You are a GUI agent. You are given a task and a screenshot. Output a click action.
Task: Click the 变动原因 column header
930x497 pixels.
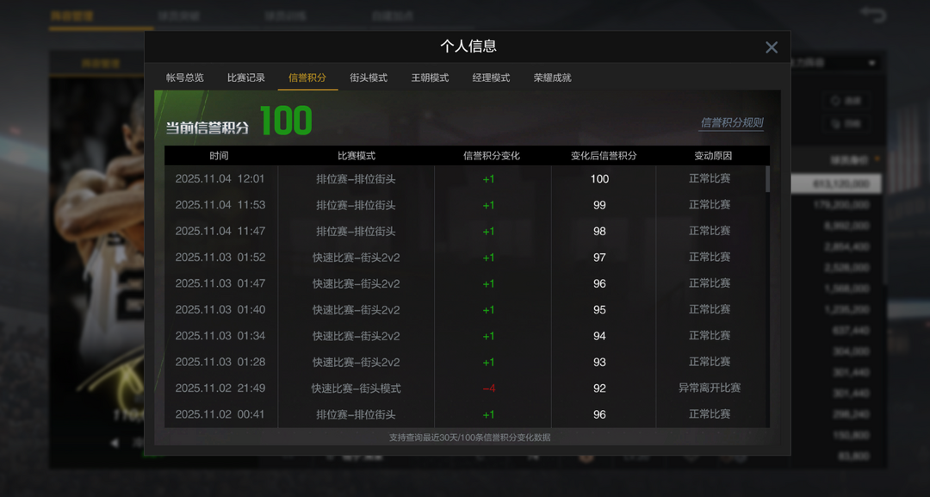(x=713, y=155)
